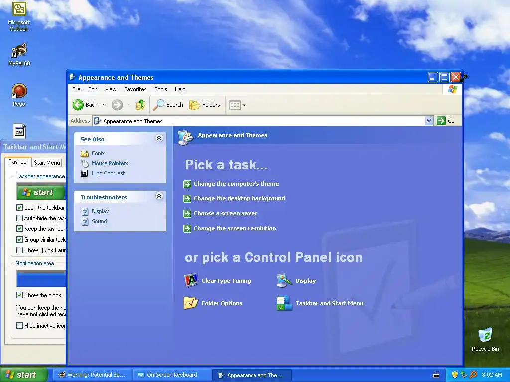Viewport: 510px width, 382px height.
Task: Open the Help menu
Action: point(180,89)
